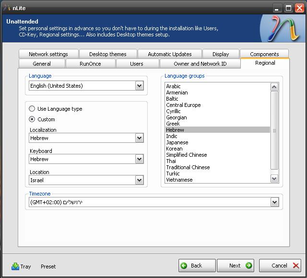This screenshot has height=278, width=307.
Task: Click the Cancel button
Action: 280,266
